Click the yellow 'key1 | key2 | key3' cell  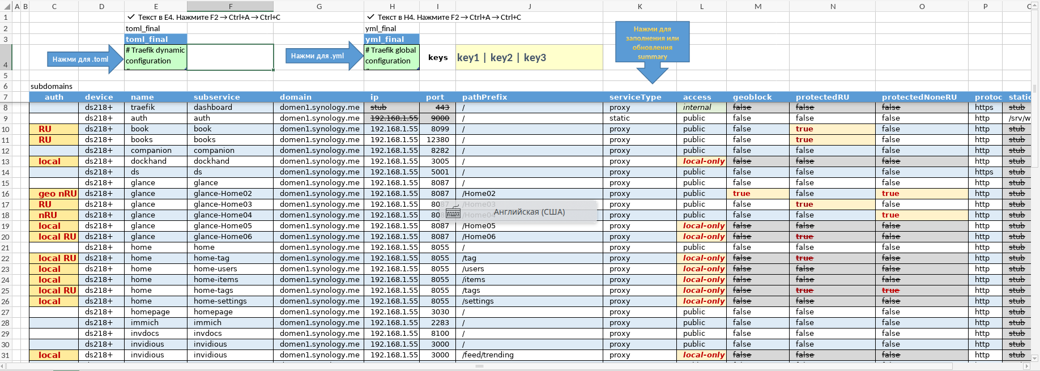[x=528, y=57]
